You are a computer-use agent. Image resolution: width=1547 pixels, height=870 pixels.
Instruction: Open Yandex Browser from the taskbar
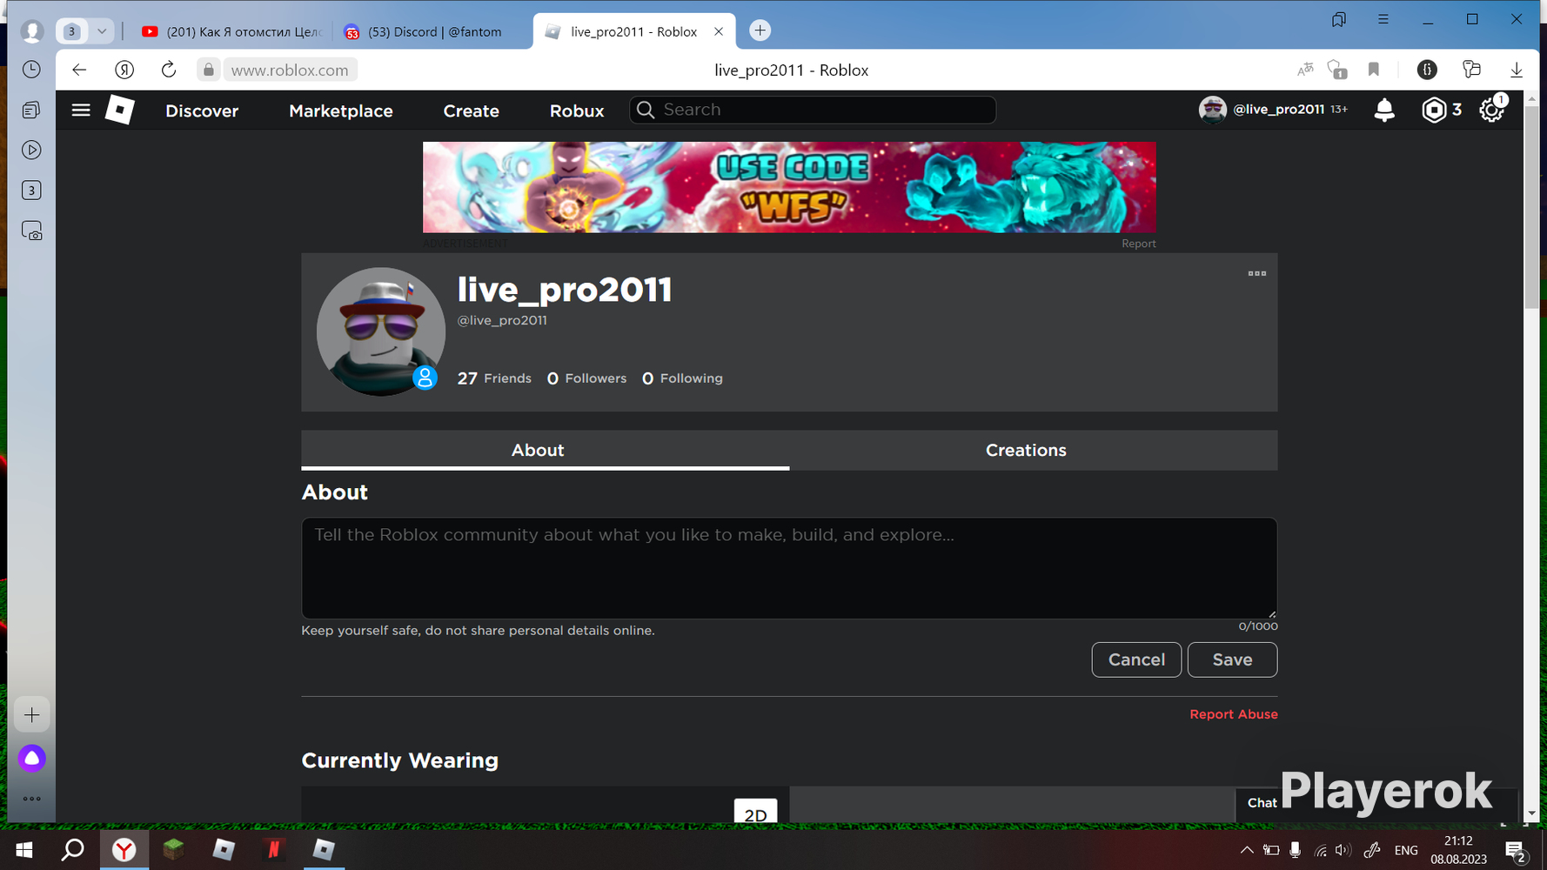coord(124,850)
